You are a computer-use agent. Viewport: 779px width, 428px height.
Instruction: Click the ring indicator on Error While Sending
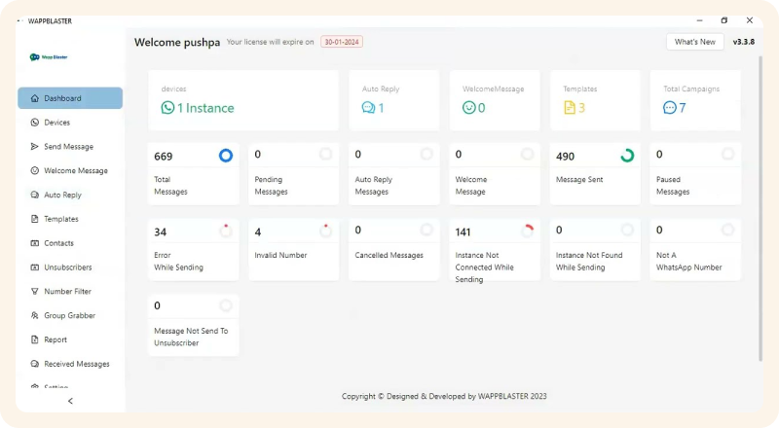tap(226, 231)
